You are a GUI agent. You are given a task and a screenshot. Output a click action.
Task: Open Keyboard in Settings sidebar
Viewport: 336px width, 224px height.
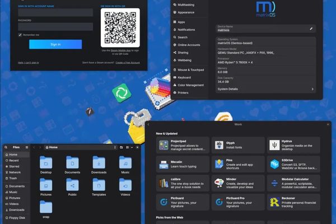(190, 77)
